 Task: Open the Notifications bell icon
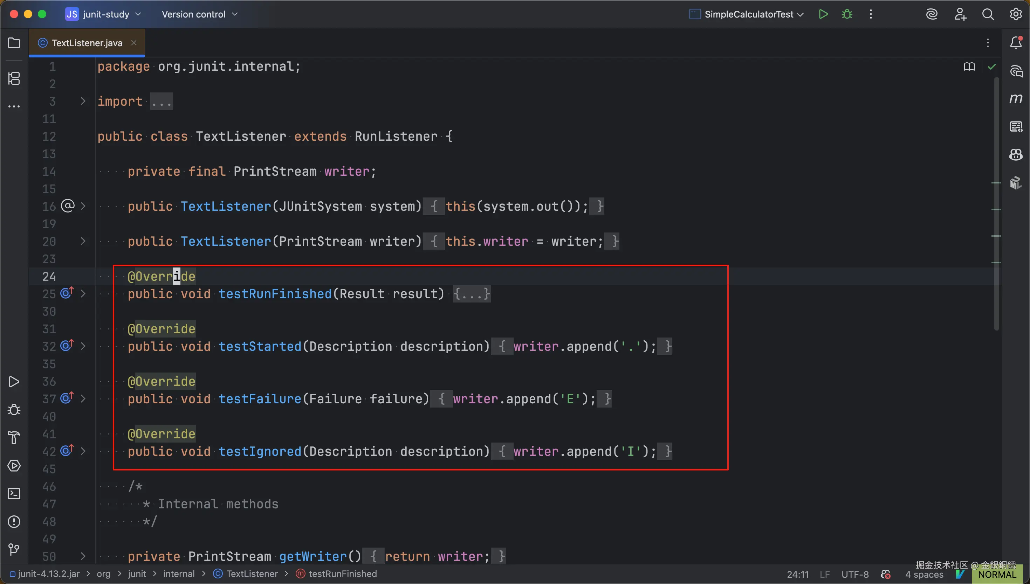(1016, 42)
